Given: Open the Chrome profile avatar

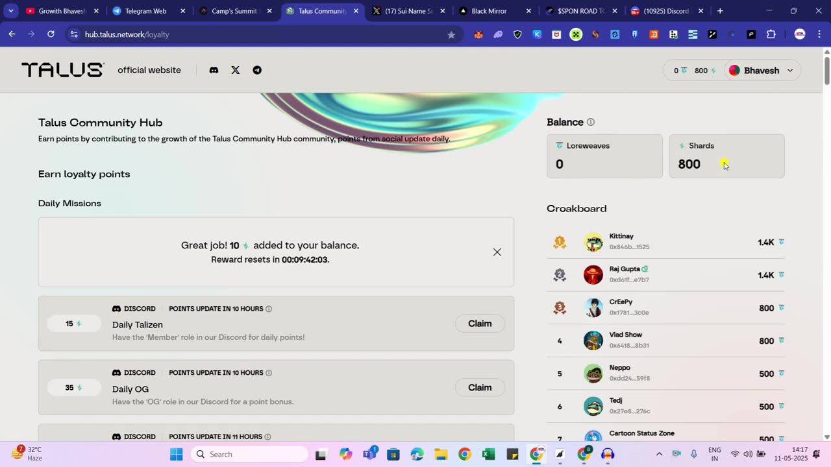Looking at the screenshot, I should point(800,34).
